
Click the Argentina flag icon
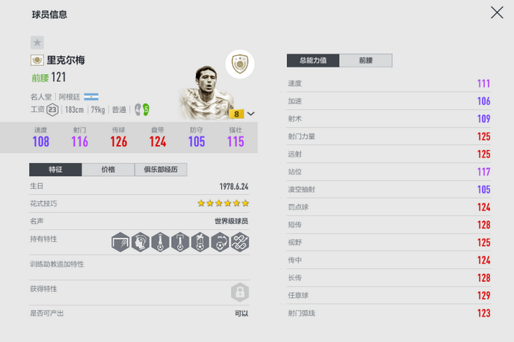pos(91,97)
